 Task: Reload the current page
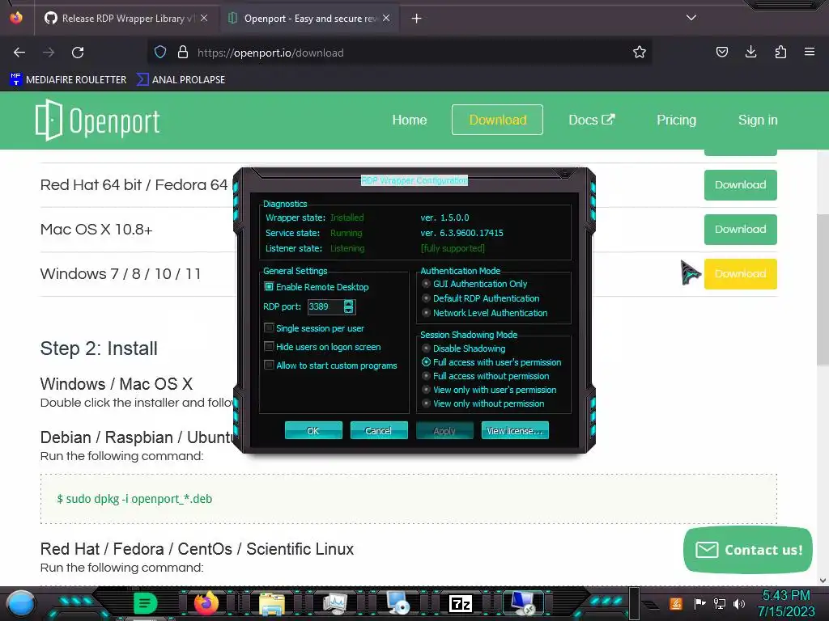[x=78, y=53]
